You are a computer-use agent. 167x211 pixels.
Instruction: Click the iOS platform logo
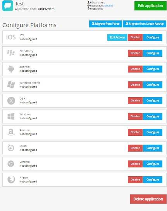[x=11, y=37]
